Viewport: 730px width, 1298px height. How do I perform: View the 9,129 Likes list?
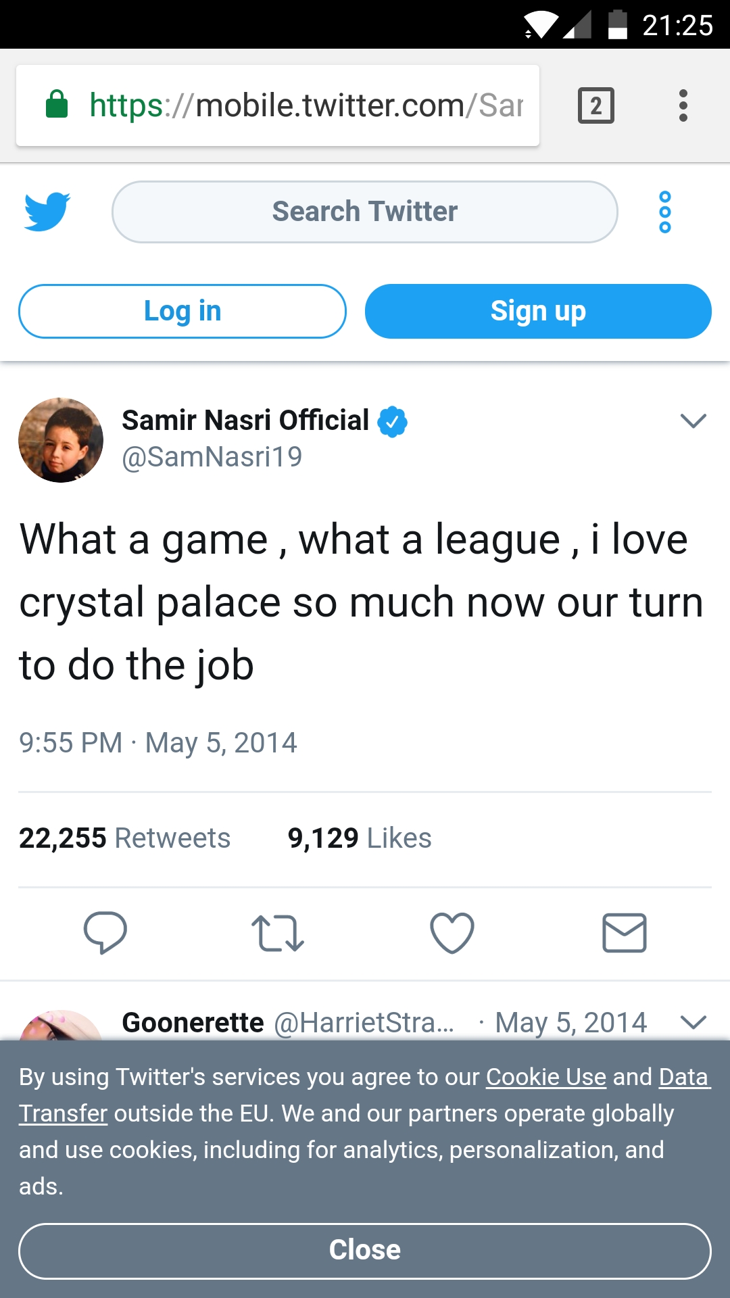click(x=360, y=838)
